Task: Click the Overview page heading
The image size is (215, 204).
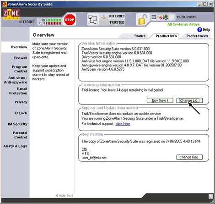Action: tap(43, 35)
